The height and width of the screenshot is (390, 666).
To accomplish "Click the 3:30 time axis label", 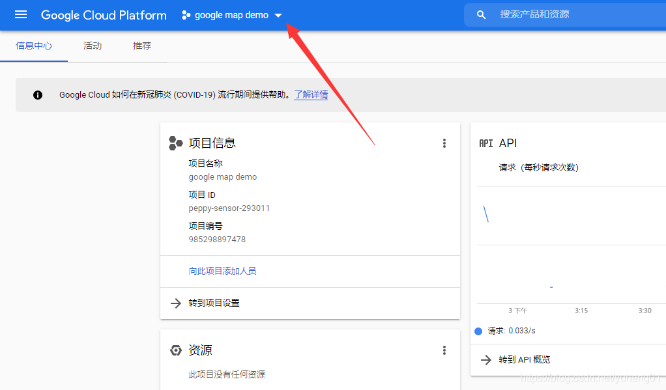I will 644,311.
